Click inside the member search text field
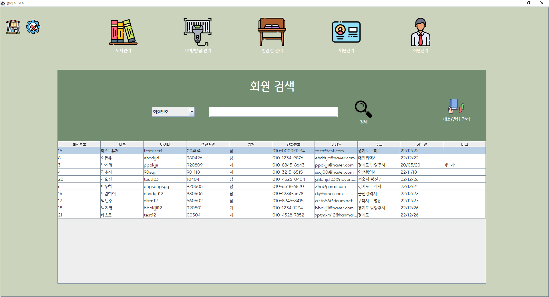549x297 pixels. tap(273, 112)
